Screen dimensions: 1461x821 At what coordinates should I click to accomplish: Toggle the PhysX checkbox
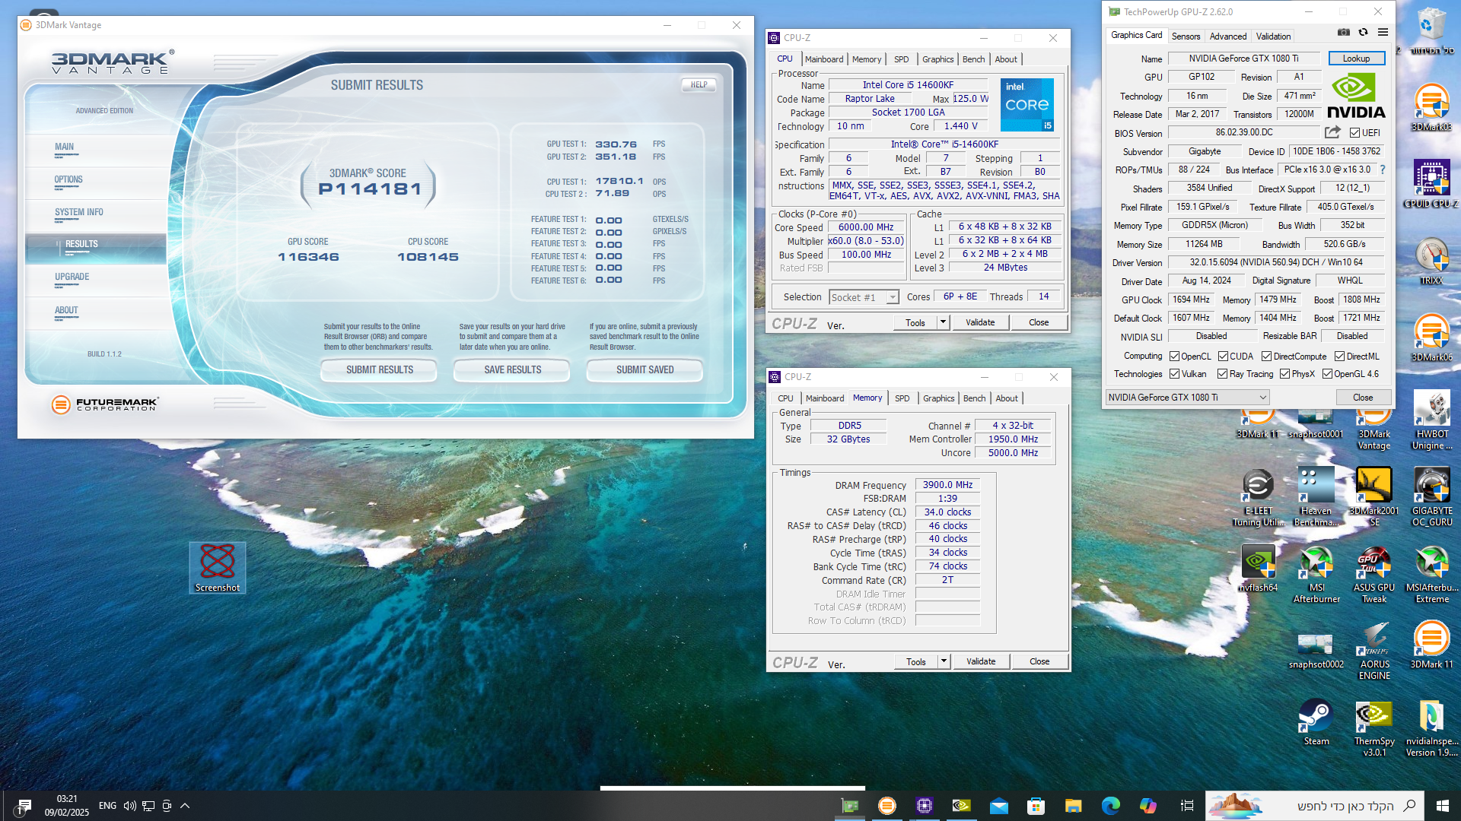click(1284, 373)
